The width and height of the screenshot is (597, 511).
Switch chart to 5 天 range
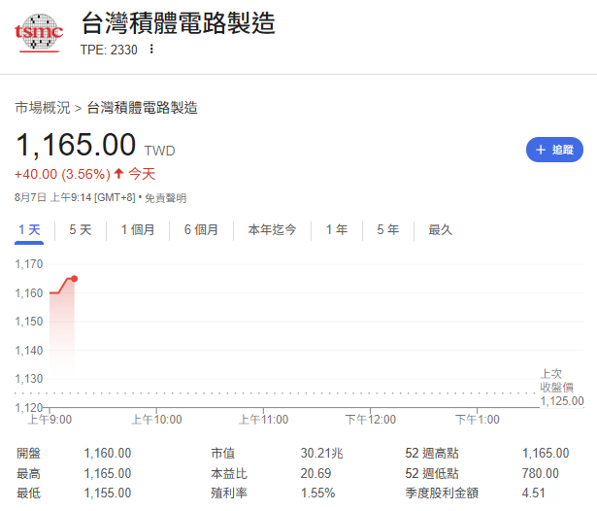(81, 230)
